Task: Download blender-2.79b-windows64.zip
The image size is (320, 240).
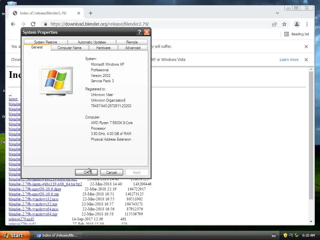Action: pyautogui.click(x=33, y=214)
